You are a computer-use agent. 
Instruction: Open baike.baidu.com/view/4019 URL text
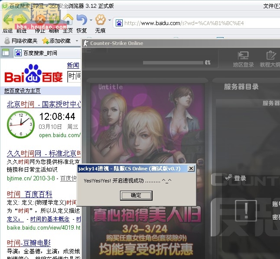click(44, 227)
